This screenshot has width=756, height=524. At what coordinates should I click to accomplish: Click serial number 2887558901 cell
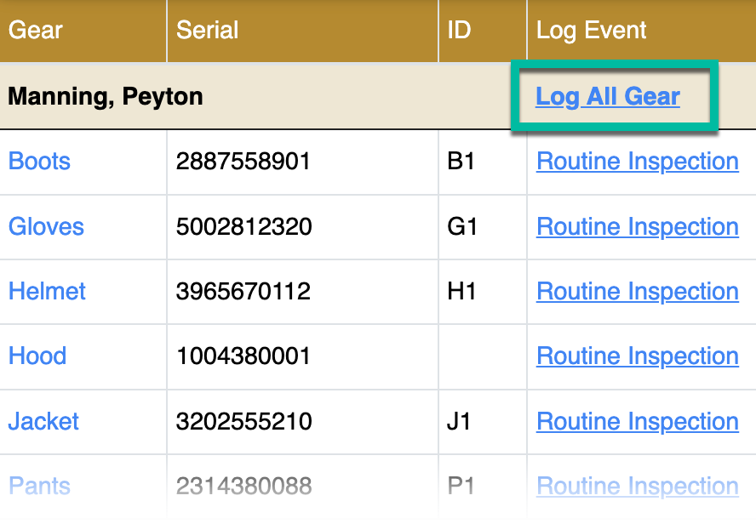[x=243, y=162]
